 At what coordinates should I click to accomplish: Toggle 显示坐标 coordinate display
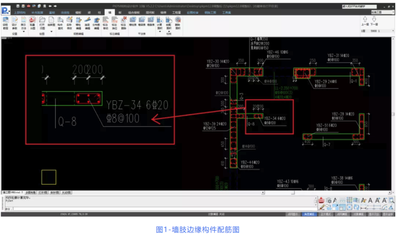click(388, 214)
